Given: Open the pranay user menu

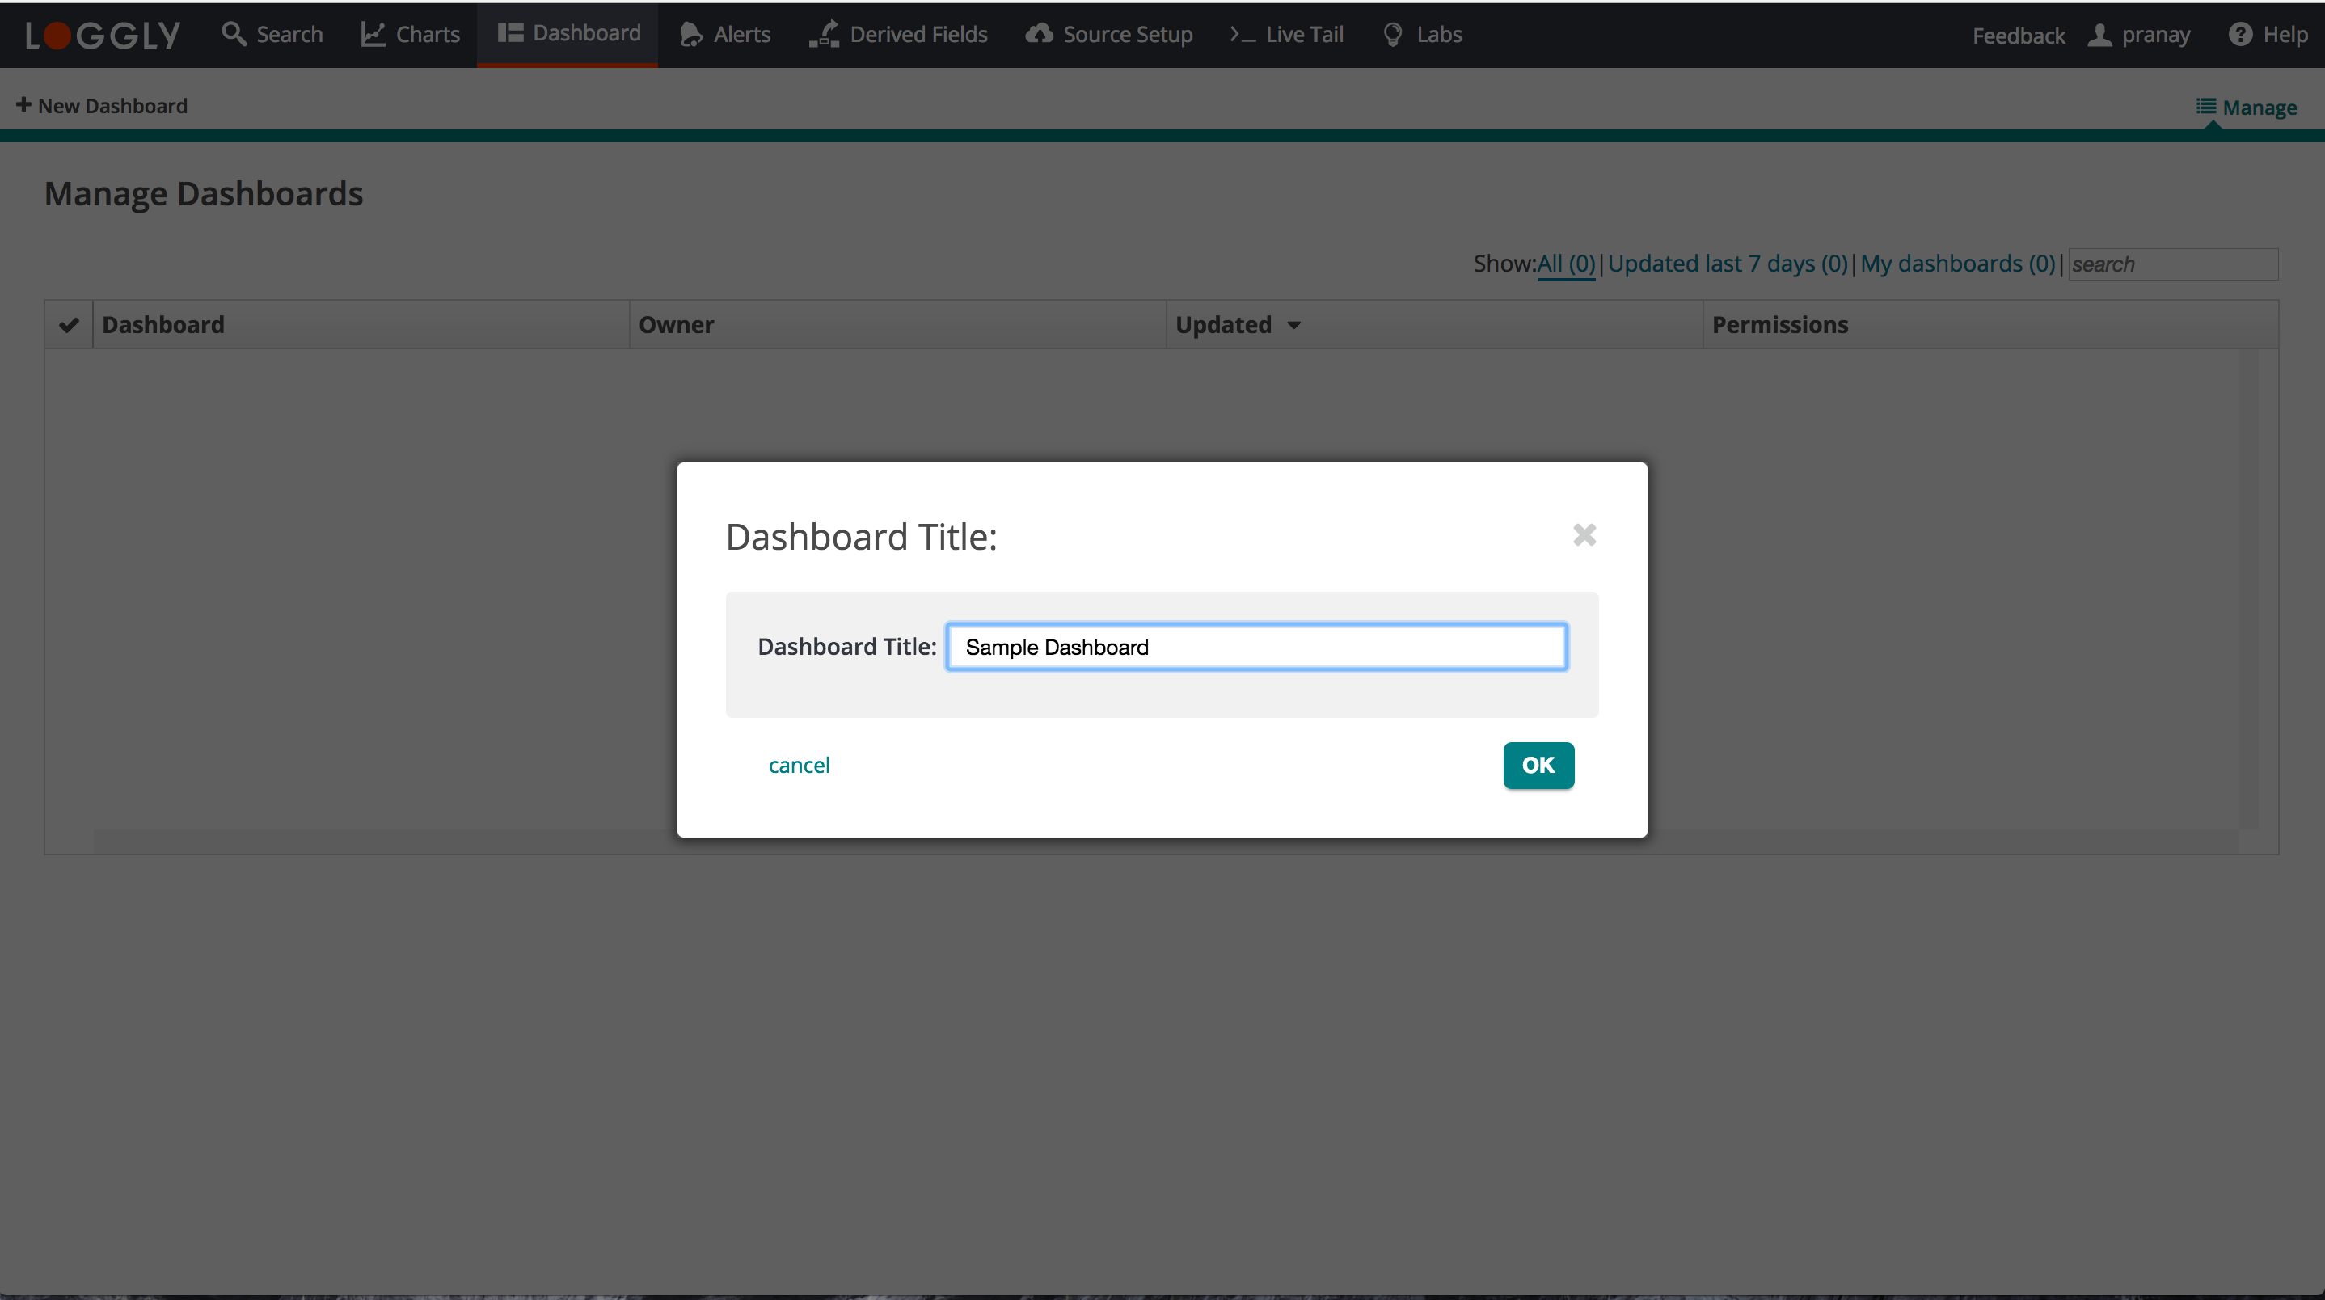Looking at the screenshot, I should (2139, 34).
